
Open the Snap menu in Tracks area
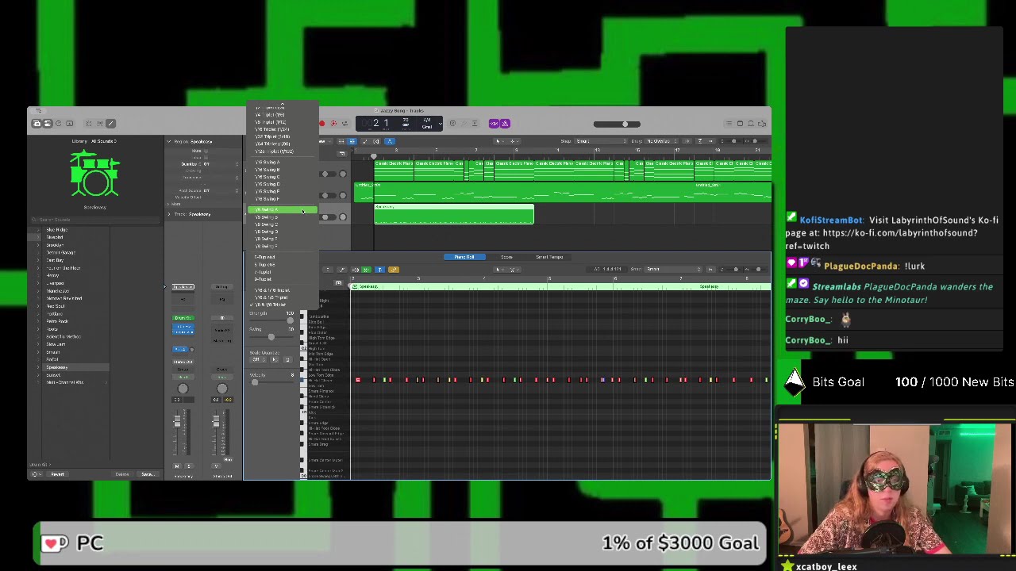click(601, 141)
